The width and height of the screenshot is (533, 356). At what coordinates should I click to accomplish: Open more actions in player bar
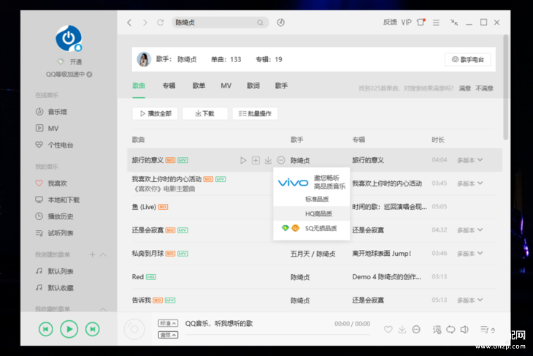click(416, 330)
